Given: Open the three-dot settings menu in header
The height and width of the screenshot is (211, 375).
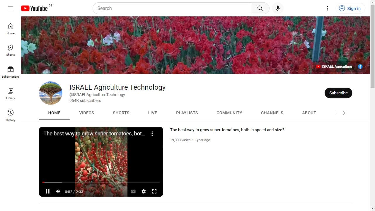Looking at the screenshot, I should click(x=327, y=8).
